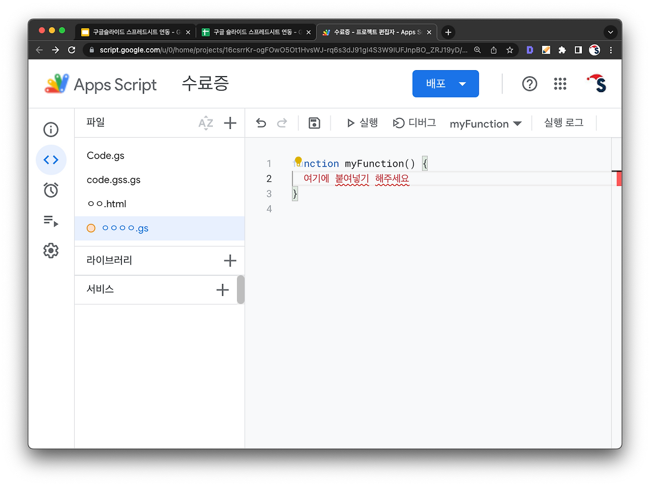Open the orange pencil extension icon
650x486 pixels.
[x=546, y=50]
